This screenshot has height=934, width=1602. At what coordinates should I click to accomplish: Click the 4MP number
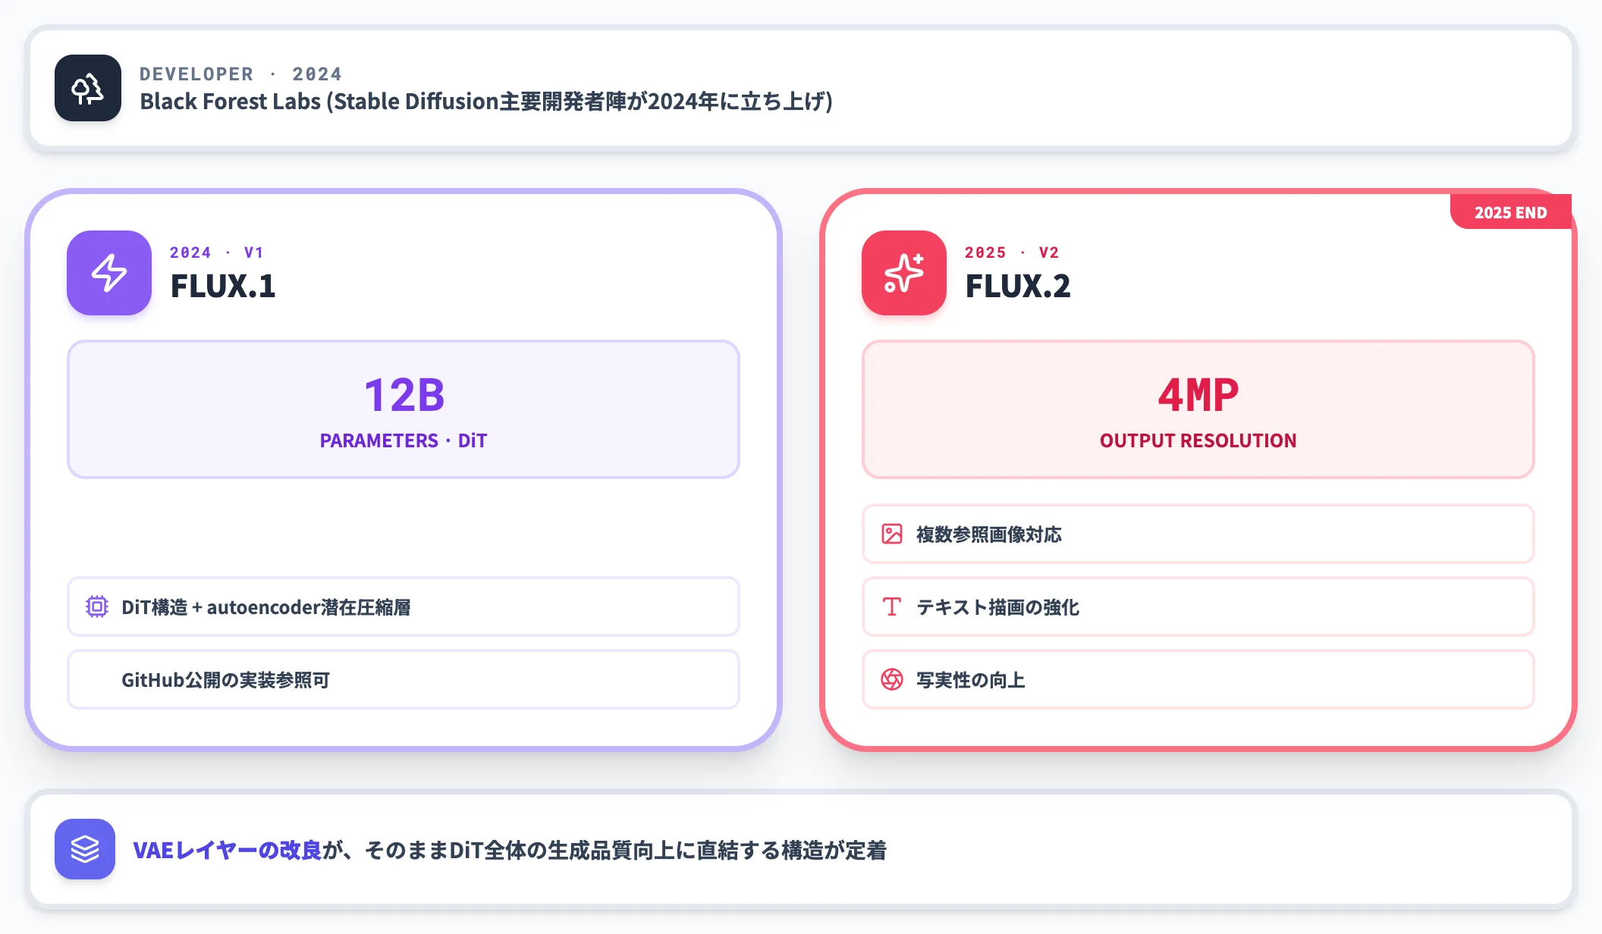tap(1198, 395)
